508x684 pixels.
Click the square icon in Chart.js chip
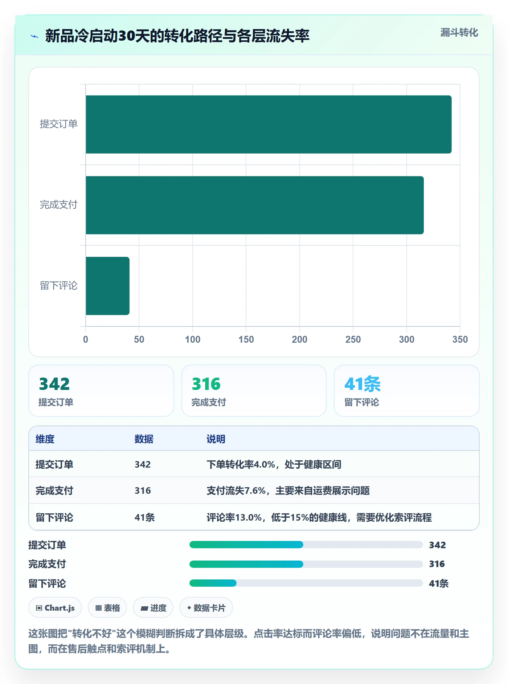tap(39, 608)
